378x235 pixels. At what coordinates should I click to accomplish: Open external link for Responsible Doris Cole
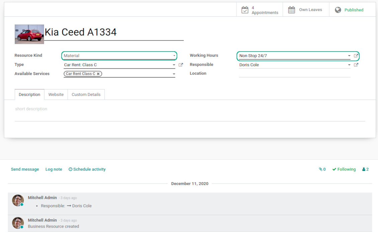click(x=356, y=65)
